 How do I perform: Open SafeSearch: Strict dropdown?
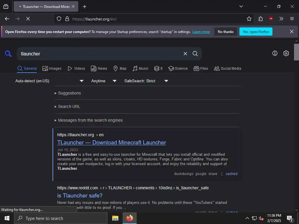coord(146,81)
